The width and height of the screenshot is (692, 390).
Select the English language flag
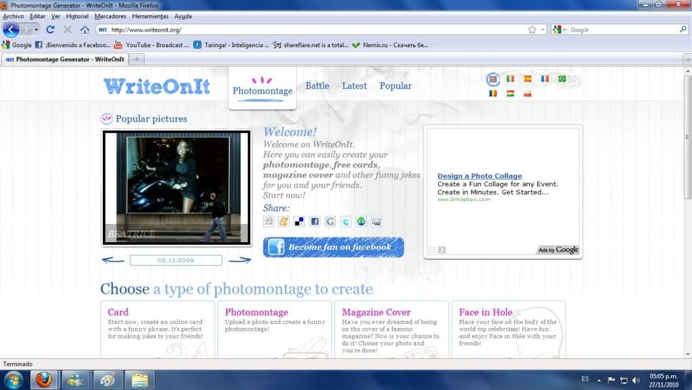coord(493,80)
